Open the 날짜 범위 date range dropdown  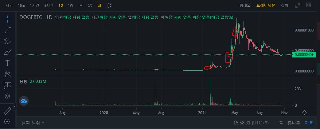tap(33, 123)
